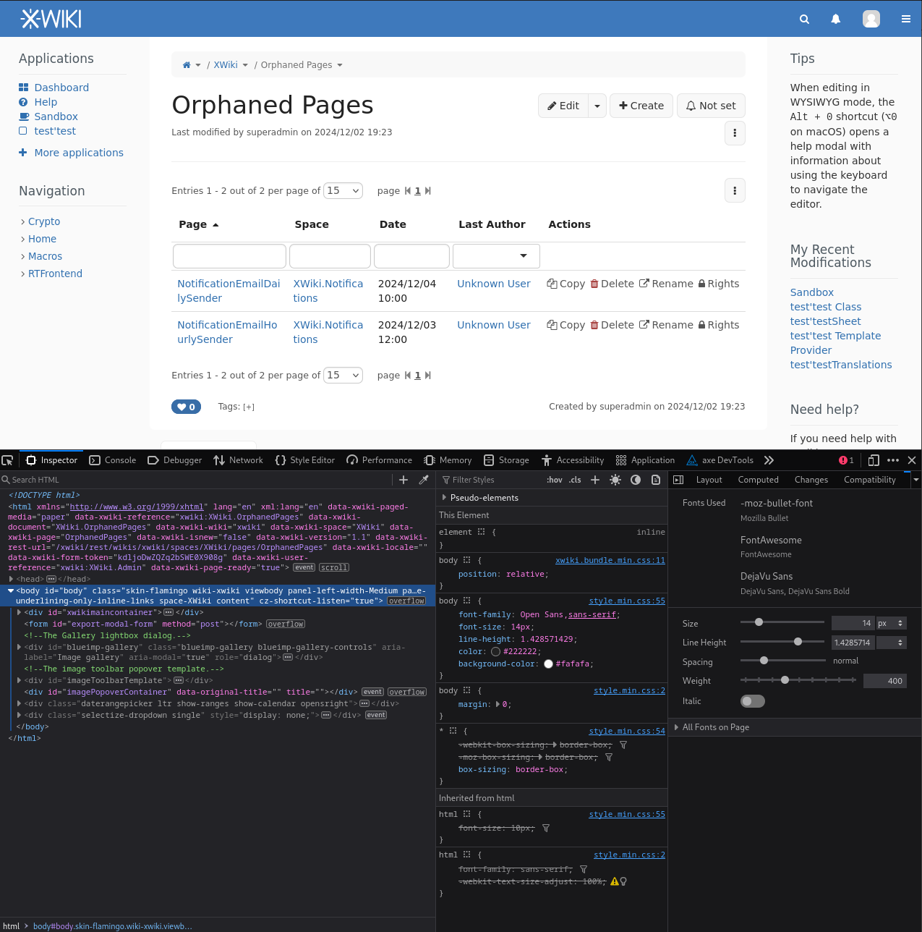Screen dimensions: 922x932
Task: Focus the Page column filter input
Action: pyautogui.click(x=229, y=256)
